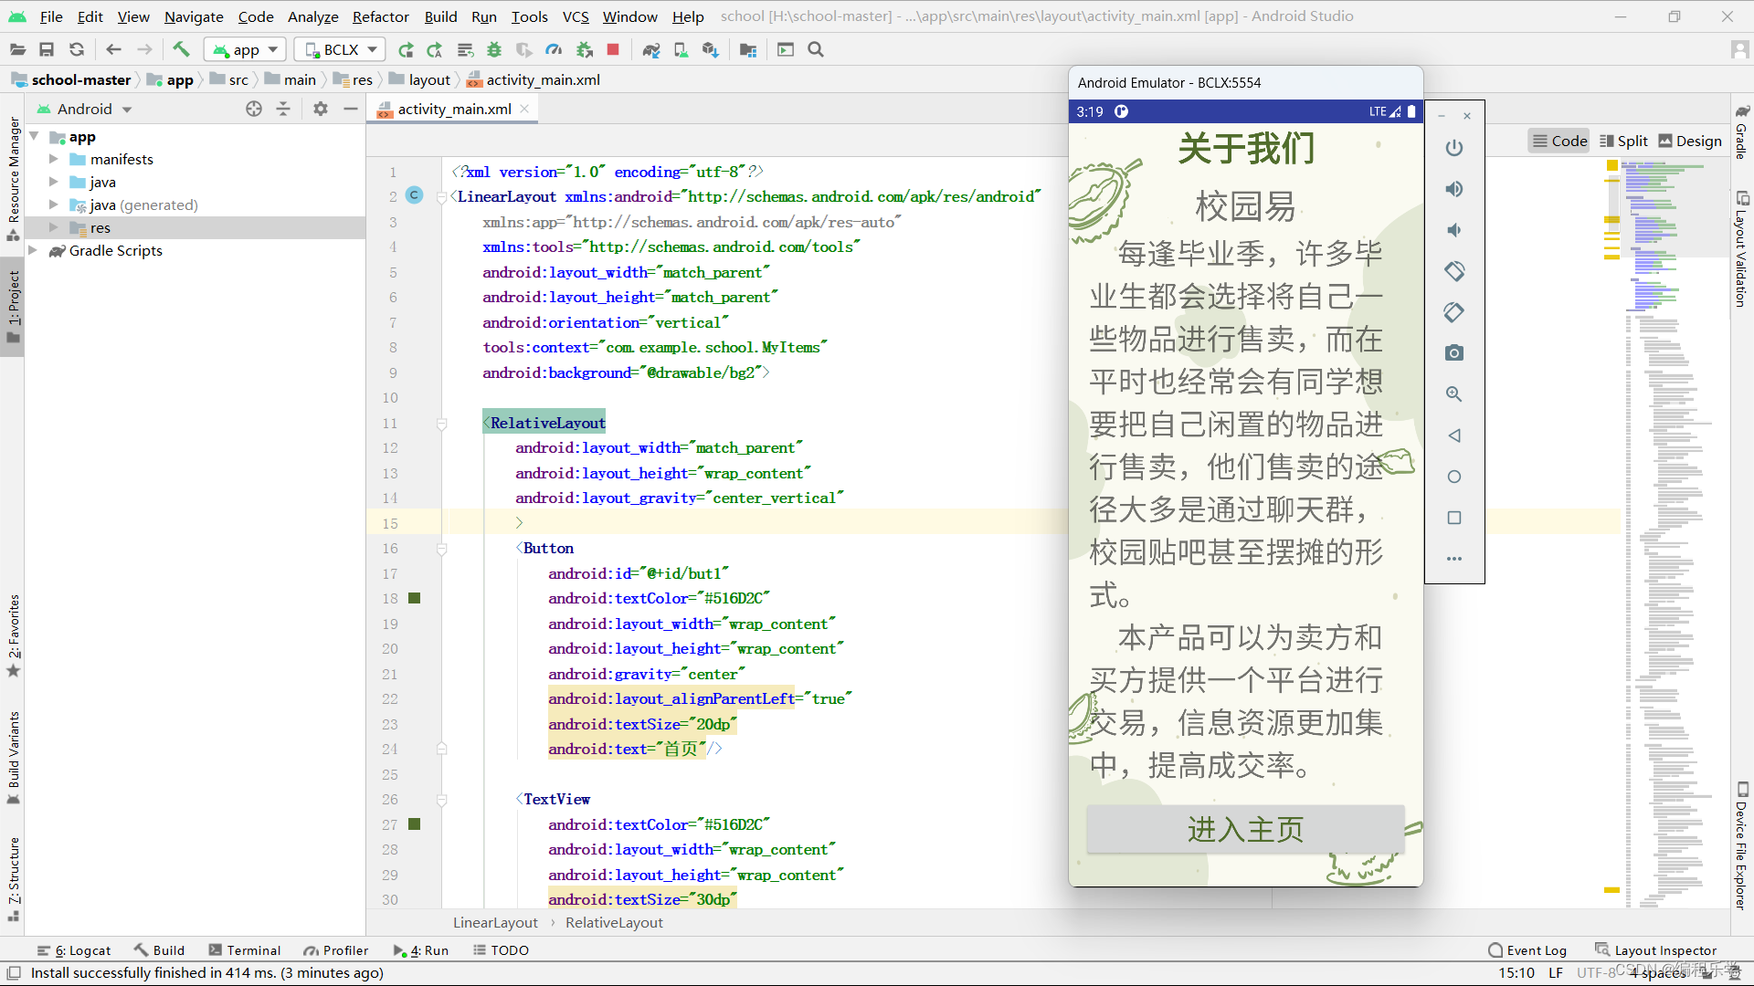Screen dimensions: 1754x986
Task: Expand the manifests folder in tree
Action: point(53,159)
